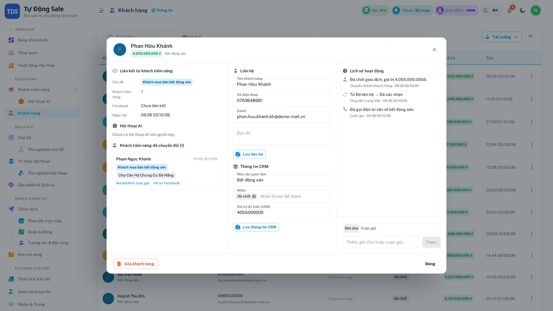Remove the 'đã chốt' tag

254,196
